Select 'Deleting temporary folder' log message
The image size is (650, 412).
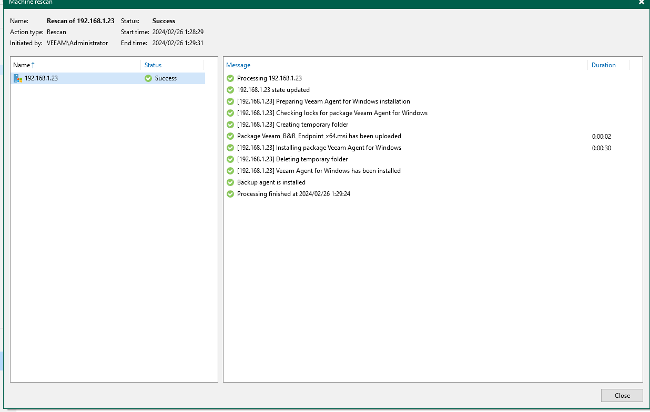point(292,159)
